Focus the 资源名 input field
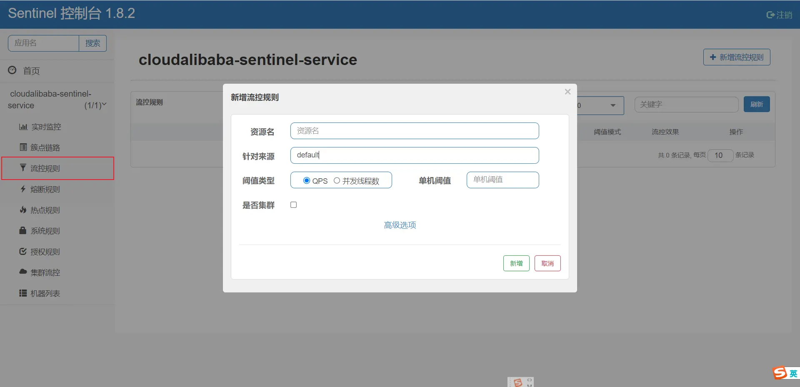 click(x=415, y=131)
